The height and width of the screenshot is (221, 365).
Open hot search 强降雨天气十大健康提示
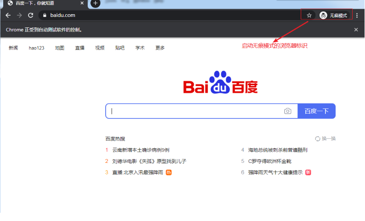pos(275,172)
